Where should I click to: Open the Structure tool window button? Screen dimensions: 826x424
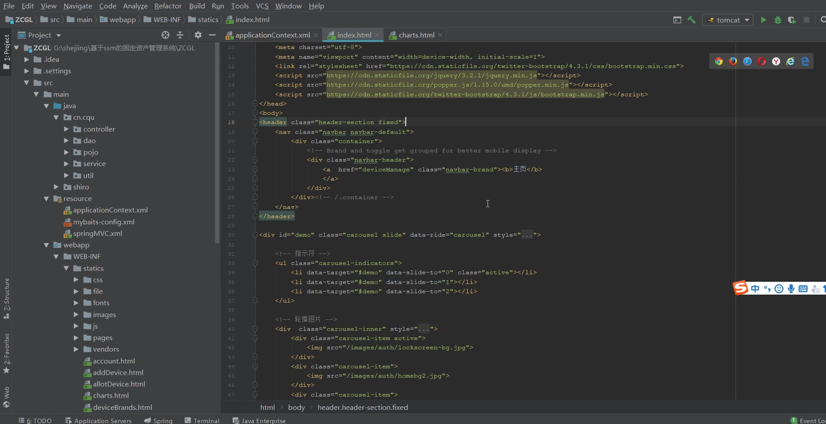[6, 298]
